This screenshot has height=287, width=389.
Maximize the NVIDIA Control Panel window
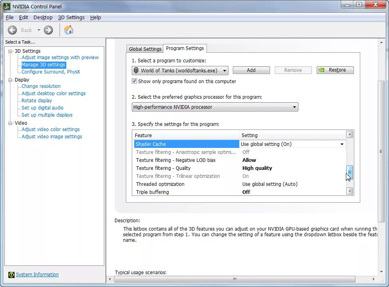tap(359, 5)
